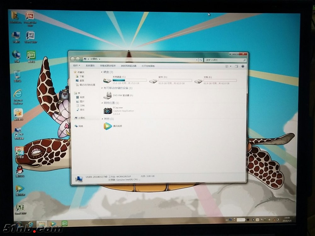Open the DVD RW drive (F:)
Screen dimensions: 315x236
pyautogui.click(x=108, y=95)
